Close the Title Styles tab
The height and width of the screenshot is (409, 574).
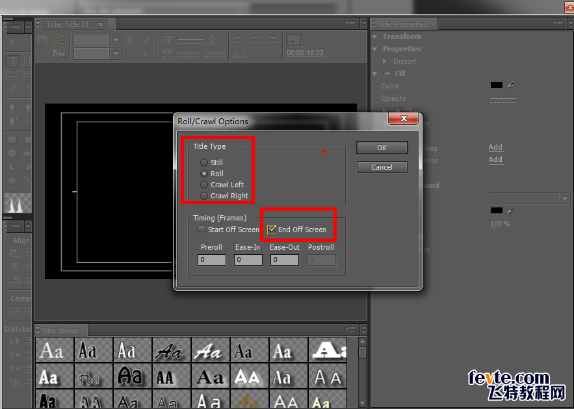point(83,330)
